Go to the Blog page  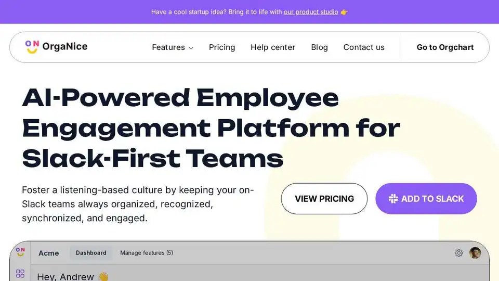click(x=319, y=47)
